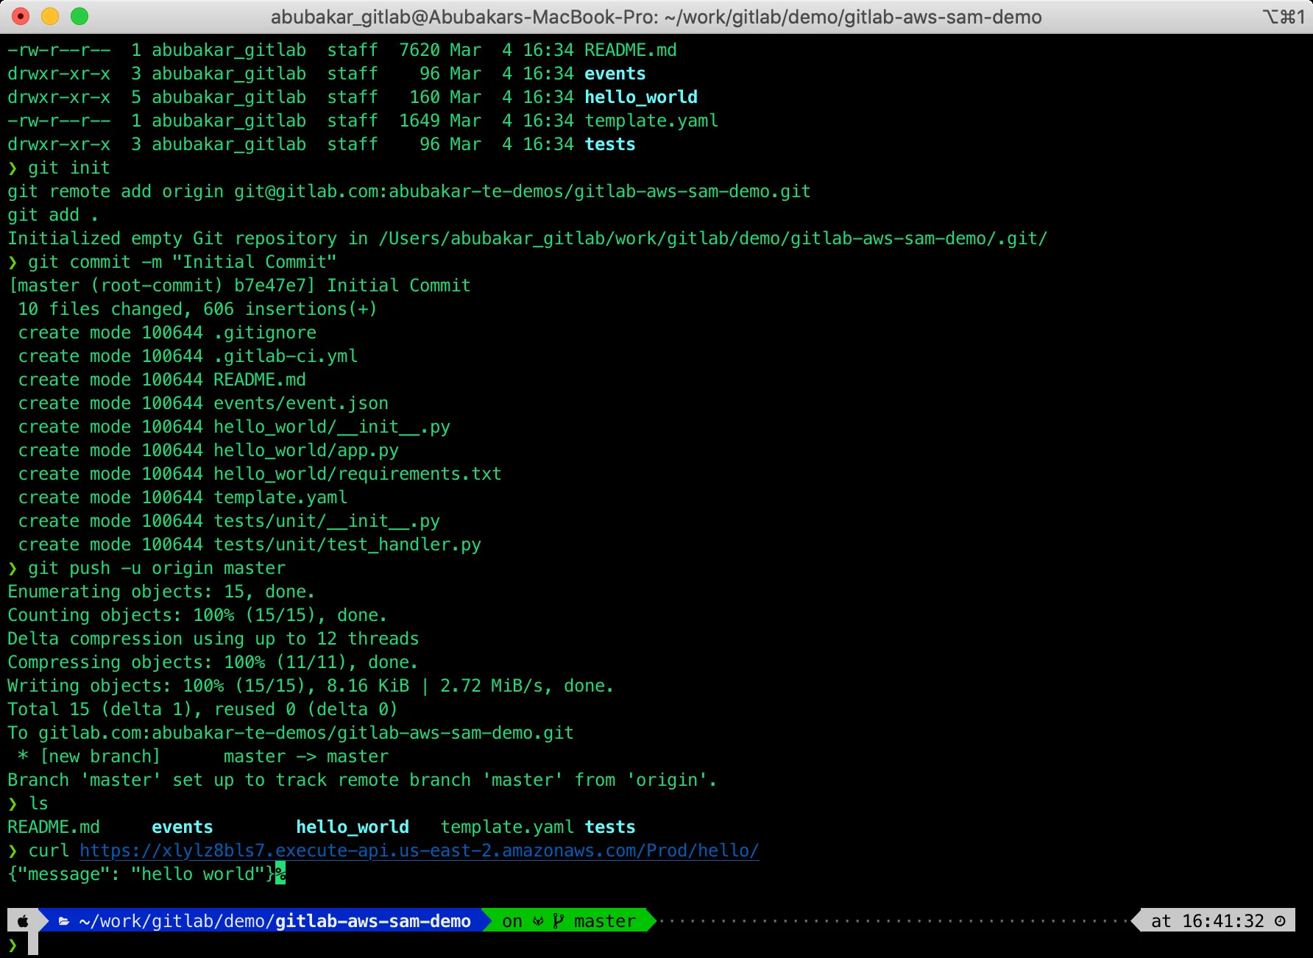The image size is (1313, 958).
Task: Click the clock icon after 16:41:32
Action: [1280, 921]
